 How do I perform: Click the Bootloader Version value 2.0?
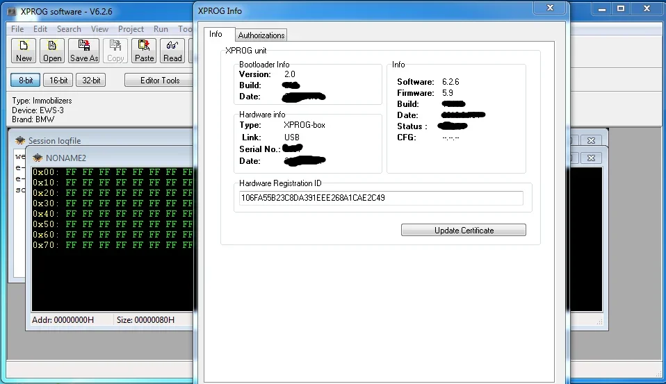pyautogui.click(x=290, y=74)
